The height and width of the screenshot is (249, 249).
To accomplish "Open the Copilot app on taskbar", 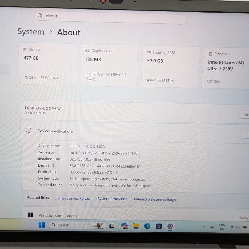I will click(124, 226).
